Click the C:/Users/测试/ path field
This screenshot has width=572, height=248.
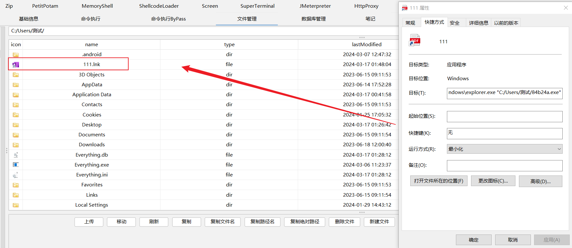(x=203, y=31)
